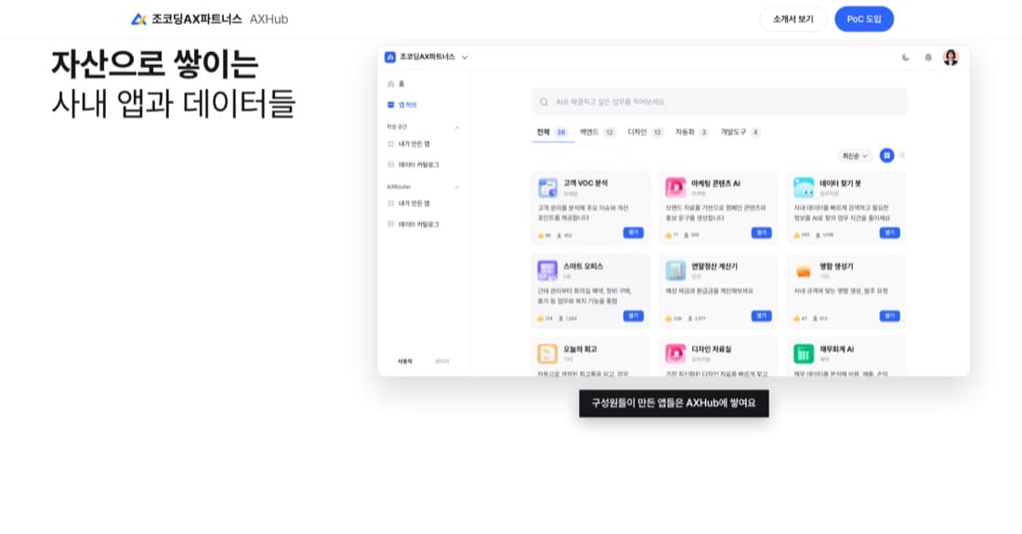
Task: Click the PoC 도입 button
Action: click(x=864, y=19)
